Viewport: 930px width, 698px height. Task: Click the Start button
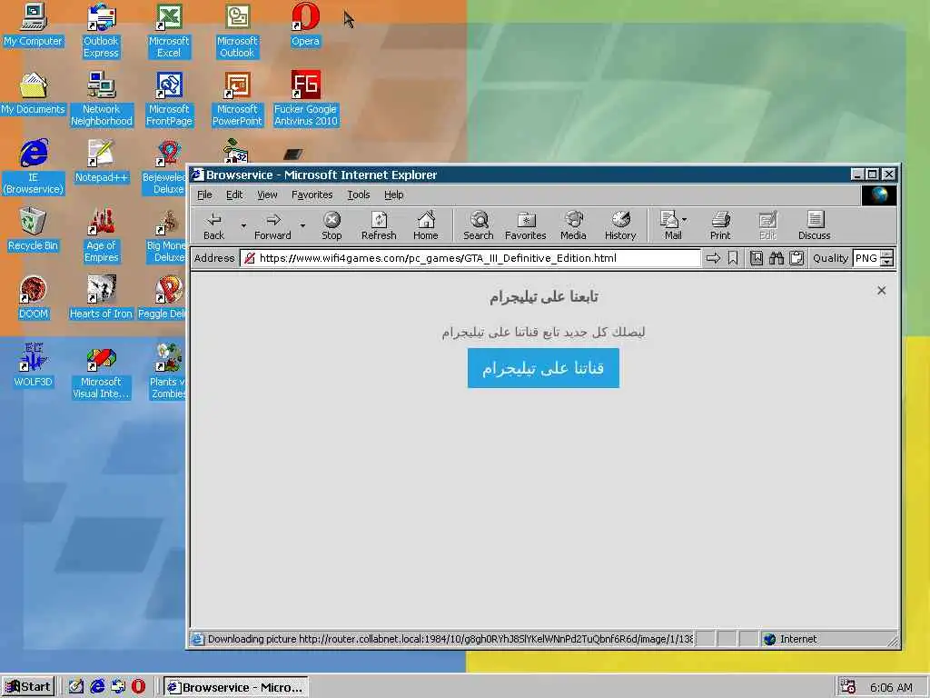point(28,687)
